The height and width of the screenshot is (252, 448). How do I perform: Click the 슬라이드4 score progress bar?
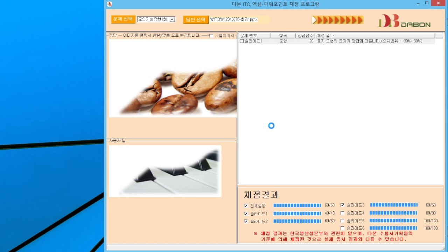[393, 213]
